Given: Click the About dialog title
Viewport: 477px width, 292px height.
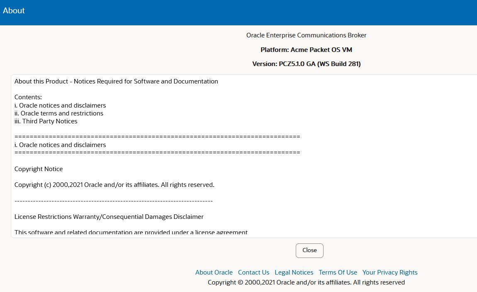Looking at the screenshot, I should [x=14, y=10].
